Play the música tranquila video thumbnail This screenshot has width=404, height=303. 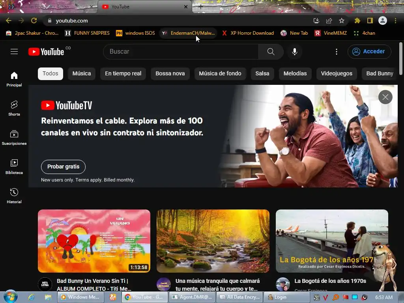click(x=213, y=241)
